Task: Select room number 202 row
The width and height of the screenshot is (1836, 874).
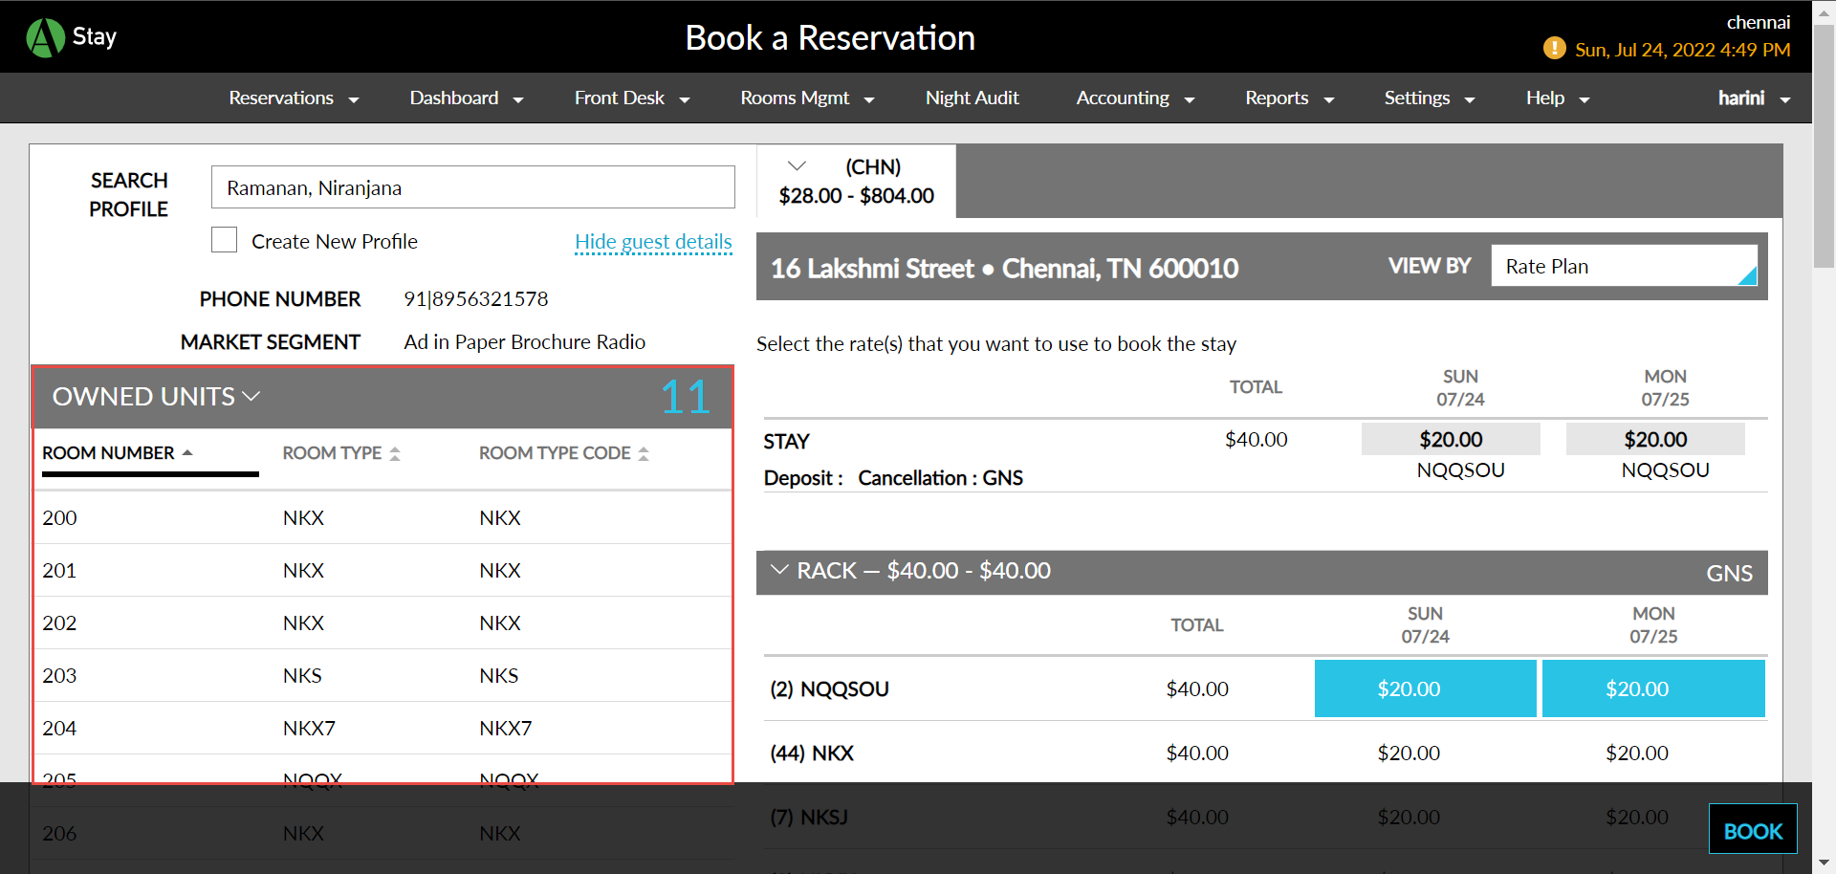Action: click(x=382, y=623)
